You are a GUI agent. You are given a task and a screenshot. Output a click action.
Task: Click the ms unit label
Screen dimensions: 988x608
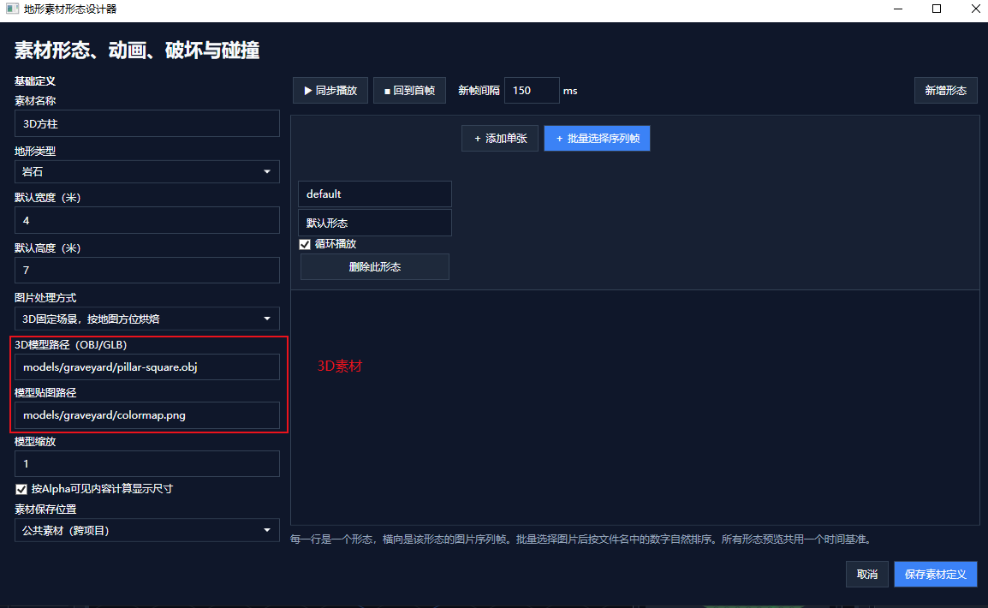[570, 91]
